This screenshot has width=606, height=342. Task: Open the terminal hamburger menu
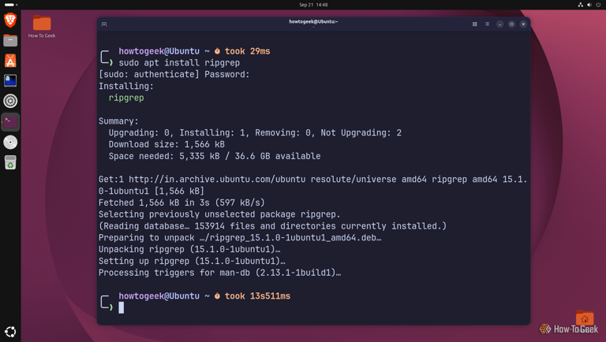488,24
